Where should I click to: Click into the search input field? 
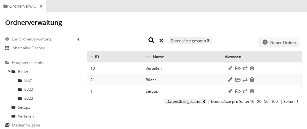click(x=116, y=40)
